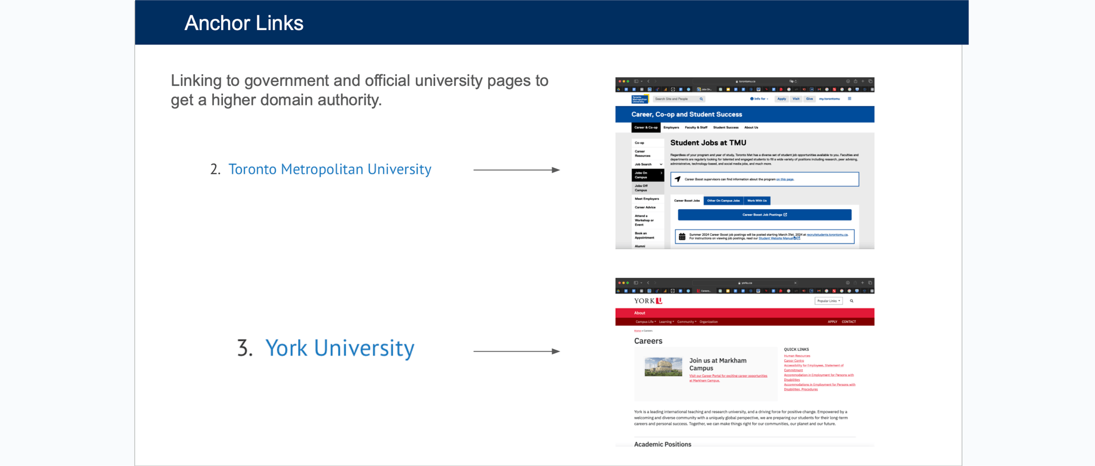Image resolution: width=1095 pixels, height=466 pixels.
Task: Toggle sidebar icon in TMU browser window
Action: pos(636,81)
